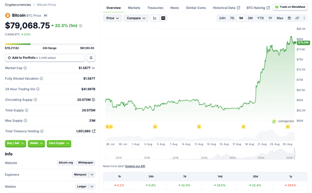
Task: Click Market Cap info icon
Action: click(x=25, y=68)
